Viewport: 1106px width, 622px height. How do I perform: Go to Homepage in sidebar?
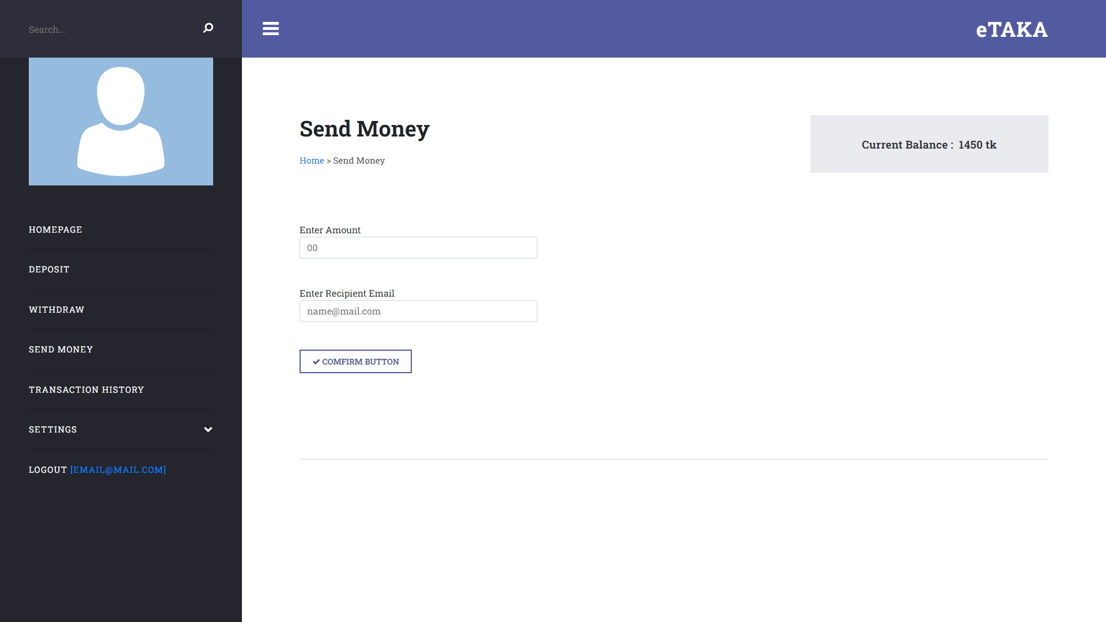(55, 230)
